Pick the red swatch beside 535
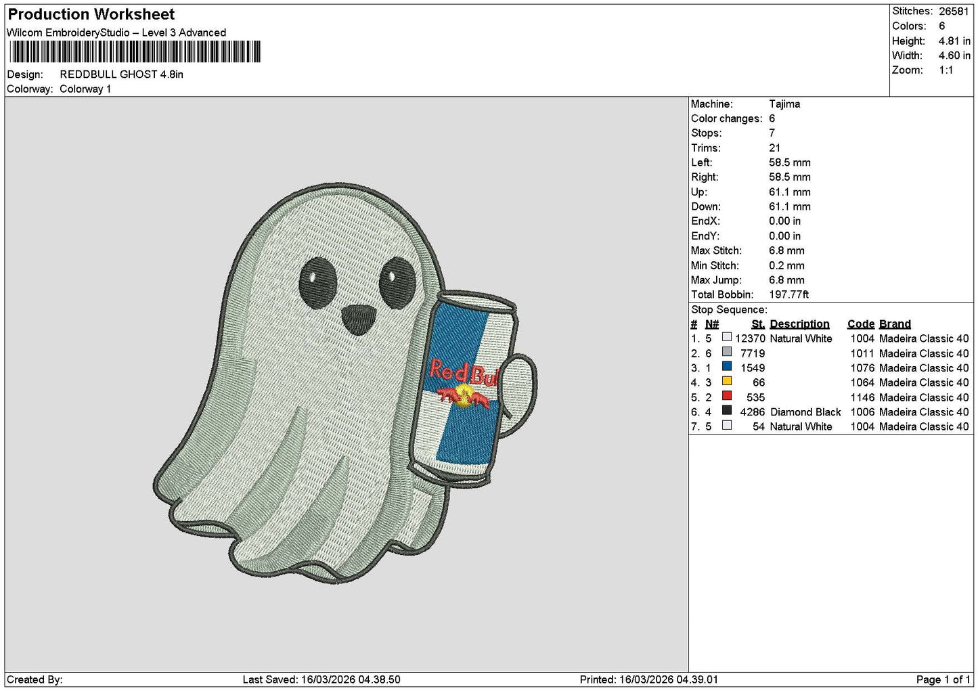The image size is (978, 691). pos(727,396)
